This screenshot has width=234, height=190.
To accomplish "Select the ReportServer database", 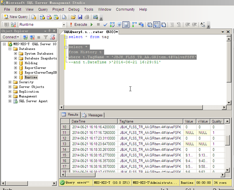I will pos(35,68).
